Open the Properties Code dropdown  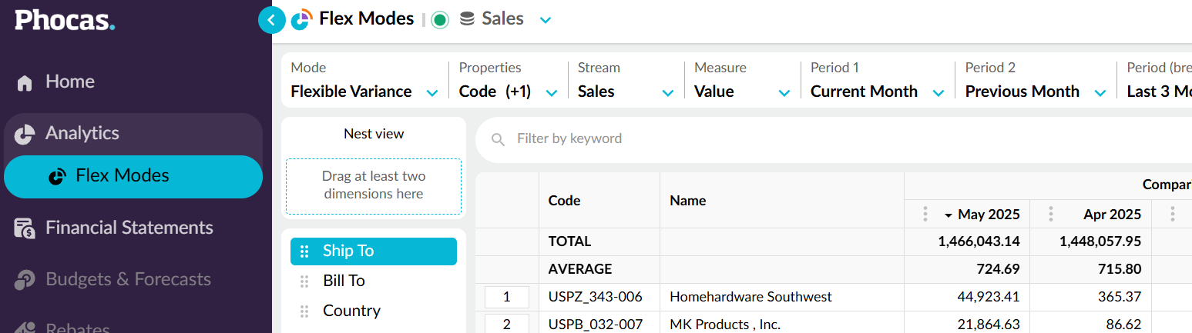coord(552,92)
